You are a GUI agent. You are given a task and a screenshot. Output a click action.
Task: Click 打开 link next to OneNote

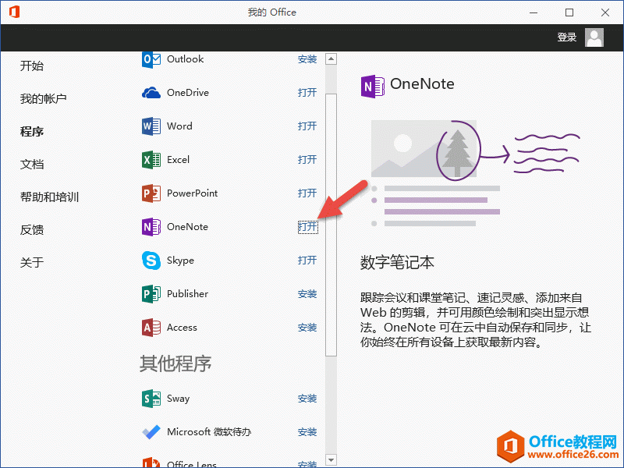(307, 227)
